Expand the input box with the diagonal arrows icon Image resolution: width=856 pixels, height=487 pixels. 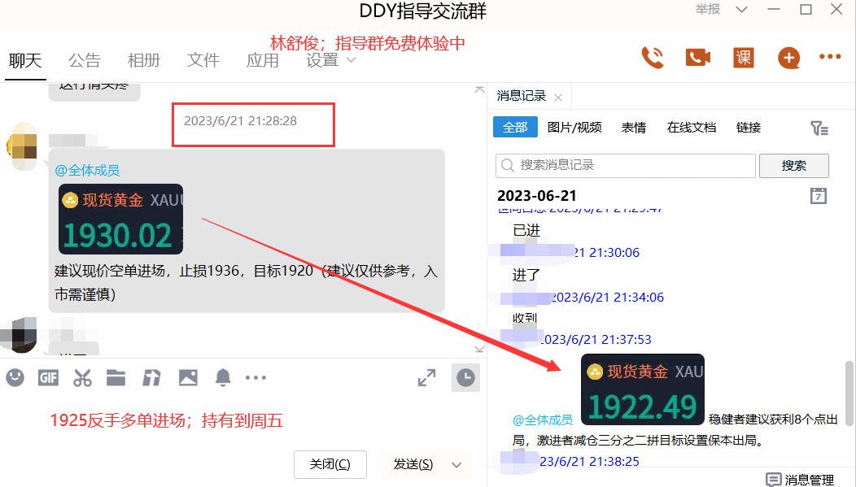[426, 377]
